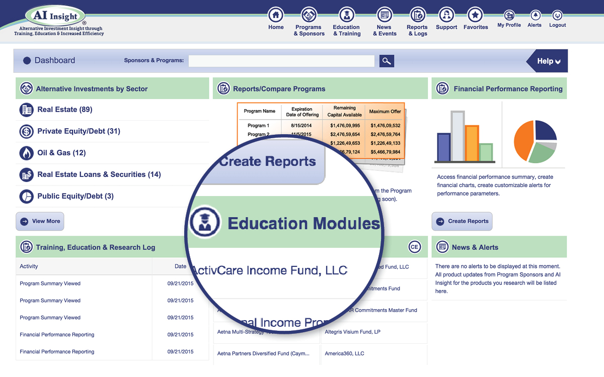Click Financial Performance Reporting header icon
This screenshot has width=604, height=377.
443,89
